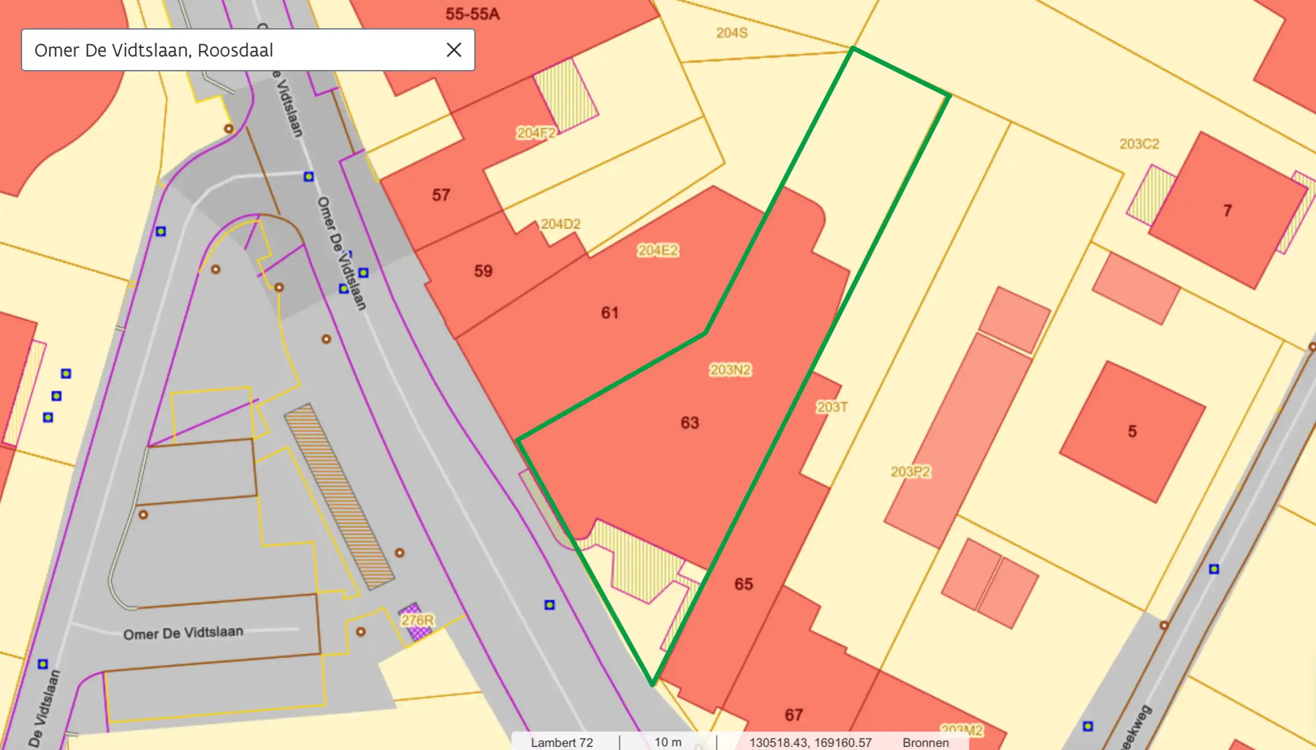1316x750 pixels.
Task: Click the square building numbered 5
Action: click(1132, 431)
